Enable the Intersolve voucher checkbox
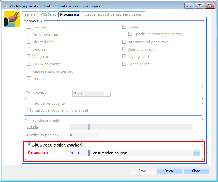Screen dimensions: 218x182 point(29,104)
